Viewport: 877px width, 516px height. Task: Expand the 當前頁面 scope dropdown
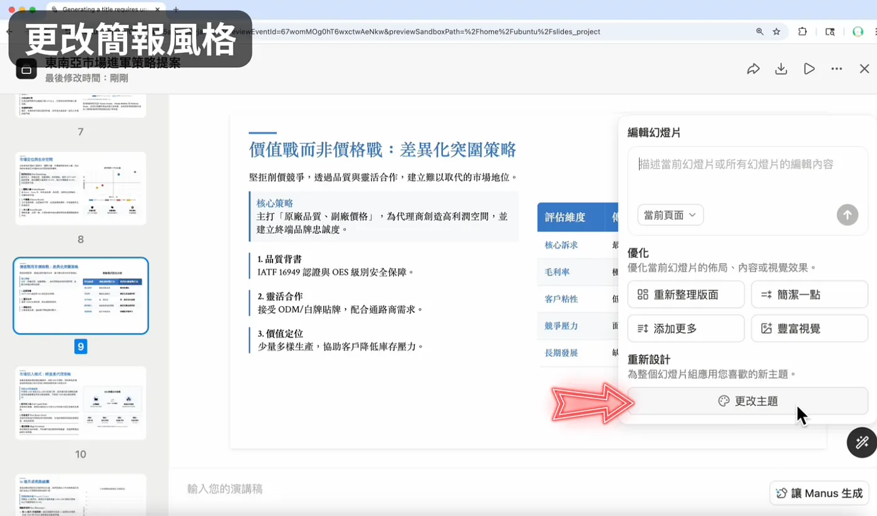coord(670,215)
